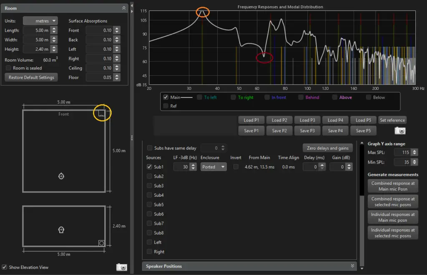Click the listening position head icon in plan view

tap(61, 176)
